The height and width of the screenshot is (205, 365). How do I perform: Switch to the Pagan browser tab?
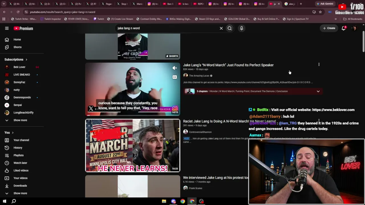click(107, 4)
